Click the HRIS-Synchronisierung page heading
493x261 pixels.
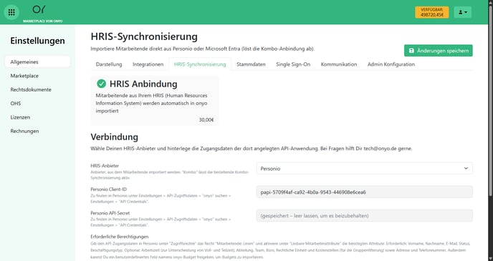144,36
